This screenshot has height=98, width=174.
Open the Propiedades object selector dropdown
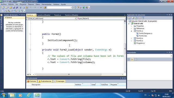point(171,56)
